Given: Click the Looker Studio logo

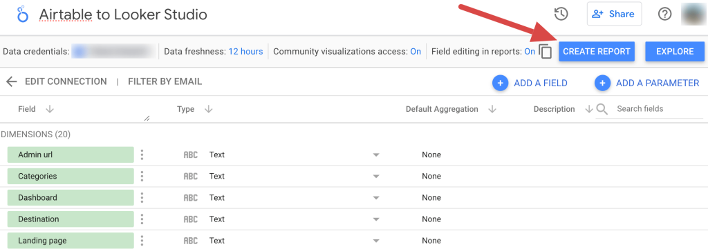Looking at the screenshot, I should pos(22,14).
